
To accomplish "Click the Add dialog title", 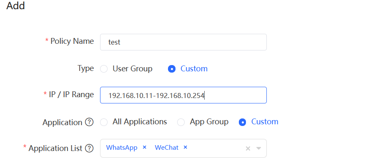I will 15,5.
